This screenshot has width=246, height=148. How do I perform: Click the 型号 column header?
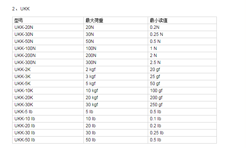coord(18,20)
